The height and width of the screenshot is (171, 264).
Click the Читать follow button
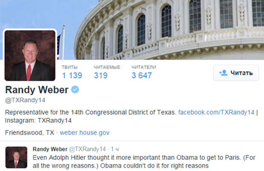[x=236, y=73]
